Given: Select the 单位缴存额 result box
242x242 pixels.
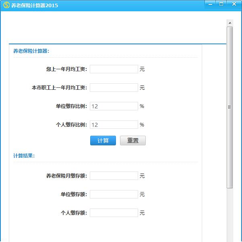Looking at the screenshot, I should (x=114, y=194).
